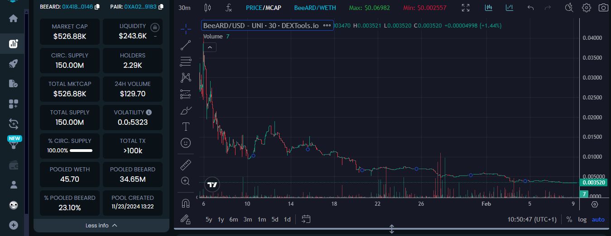Image resolution: width=611 pixels, height=236 pixels.
Task: Switch pair to BeeARD/WETH
Action: 315,8
